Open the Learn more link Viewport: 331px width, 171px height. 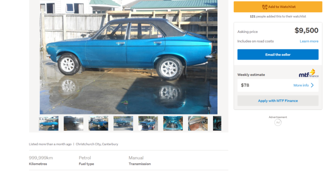tap(309, 41)
